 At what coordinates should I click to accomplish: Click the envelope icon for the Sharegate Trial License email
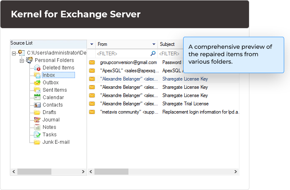point(92,104)
